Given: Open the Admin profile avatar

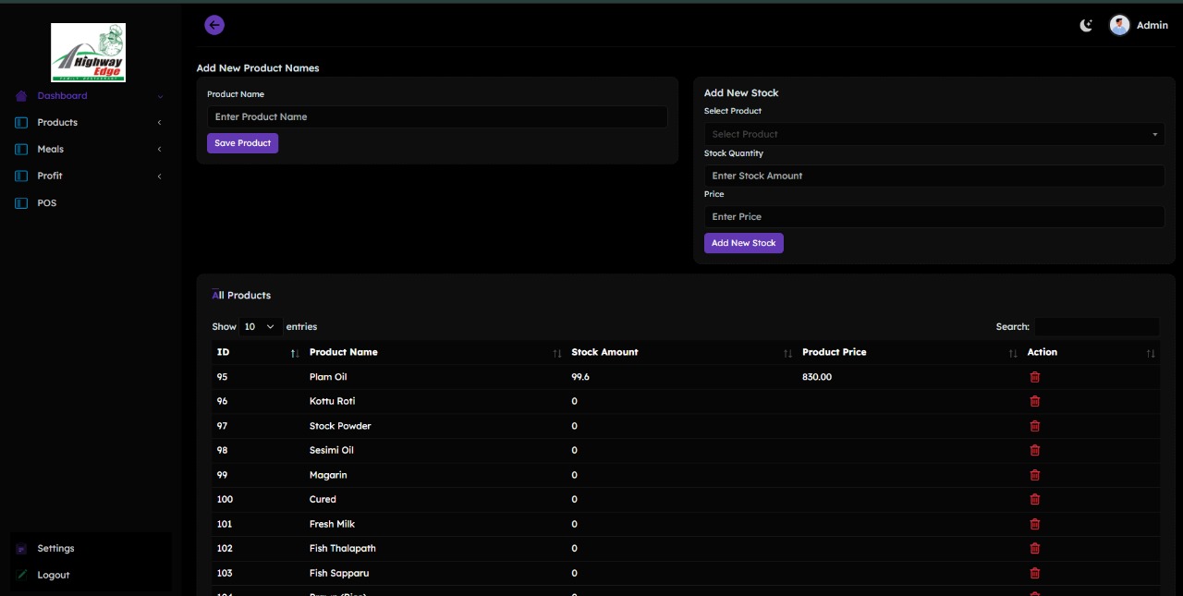Looking at the screenshot, I should 1119,25.
